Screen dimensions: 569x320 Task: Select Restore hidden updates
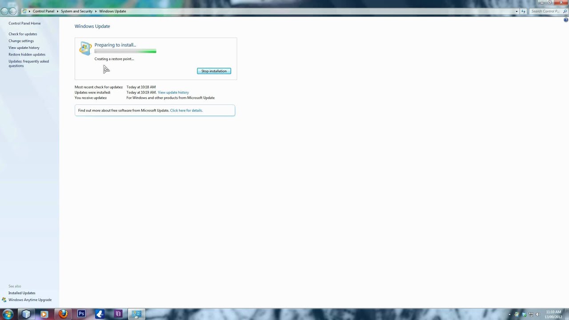(x=27, y=54)
